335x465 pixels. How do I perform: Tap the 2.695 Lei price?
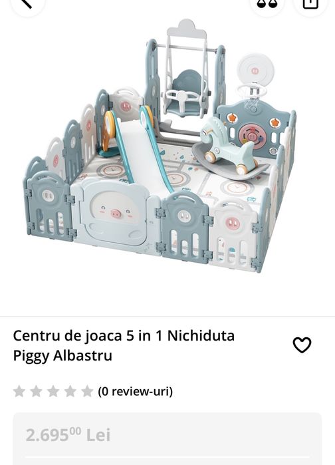tap(68, 435)
